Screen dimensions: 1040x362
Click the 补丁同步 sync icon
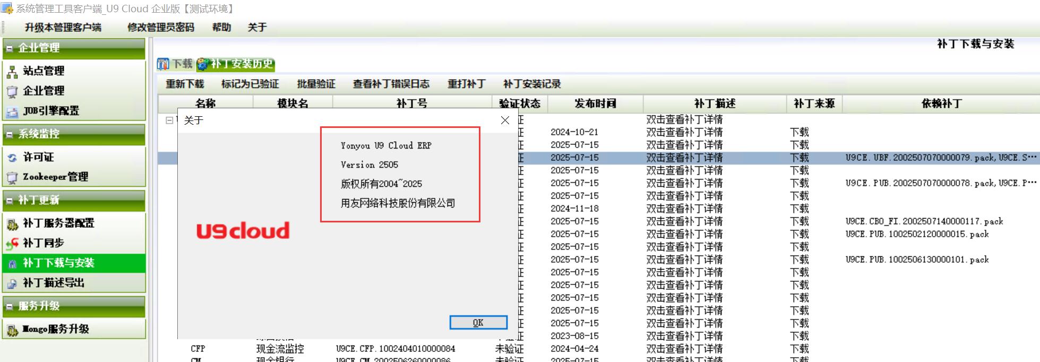[x=12, y=244]
